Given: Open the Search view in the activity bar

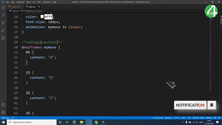Looking at the screenshot, I should (3, 15).
